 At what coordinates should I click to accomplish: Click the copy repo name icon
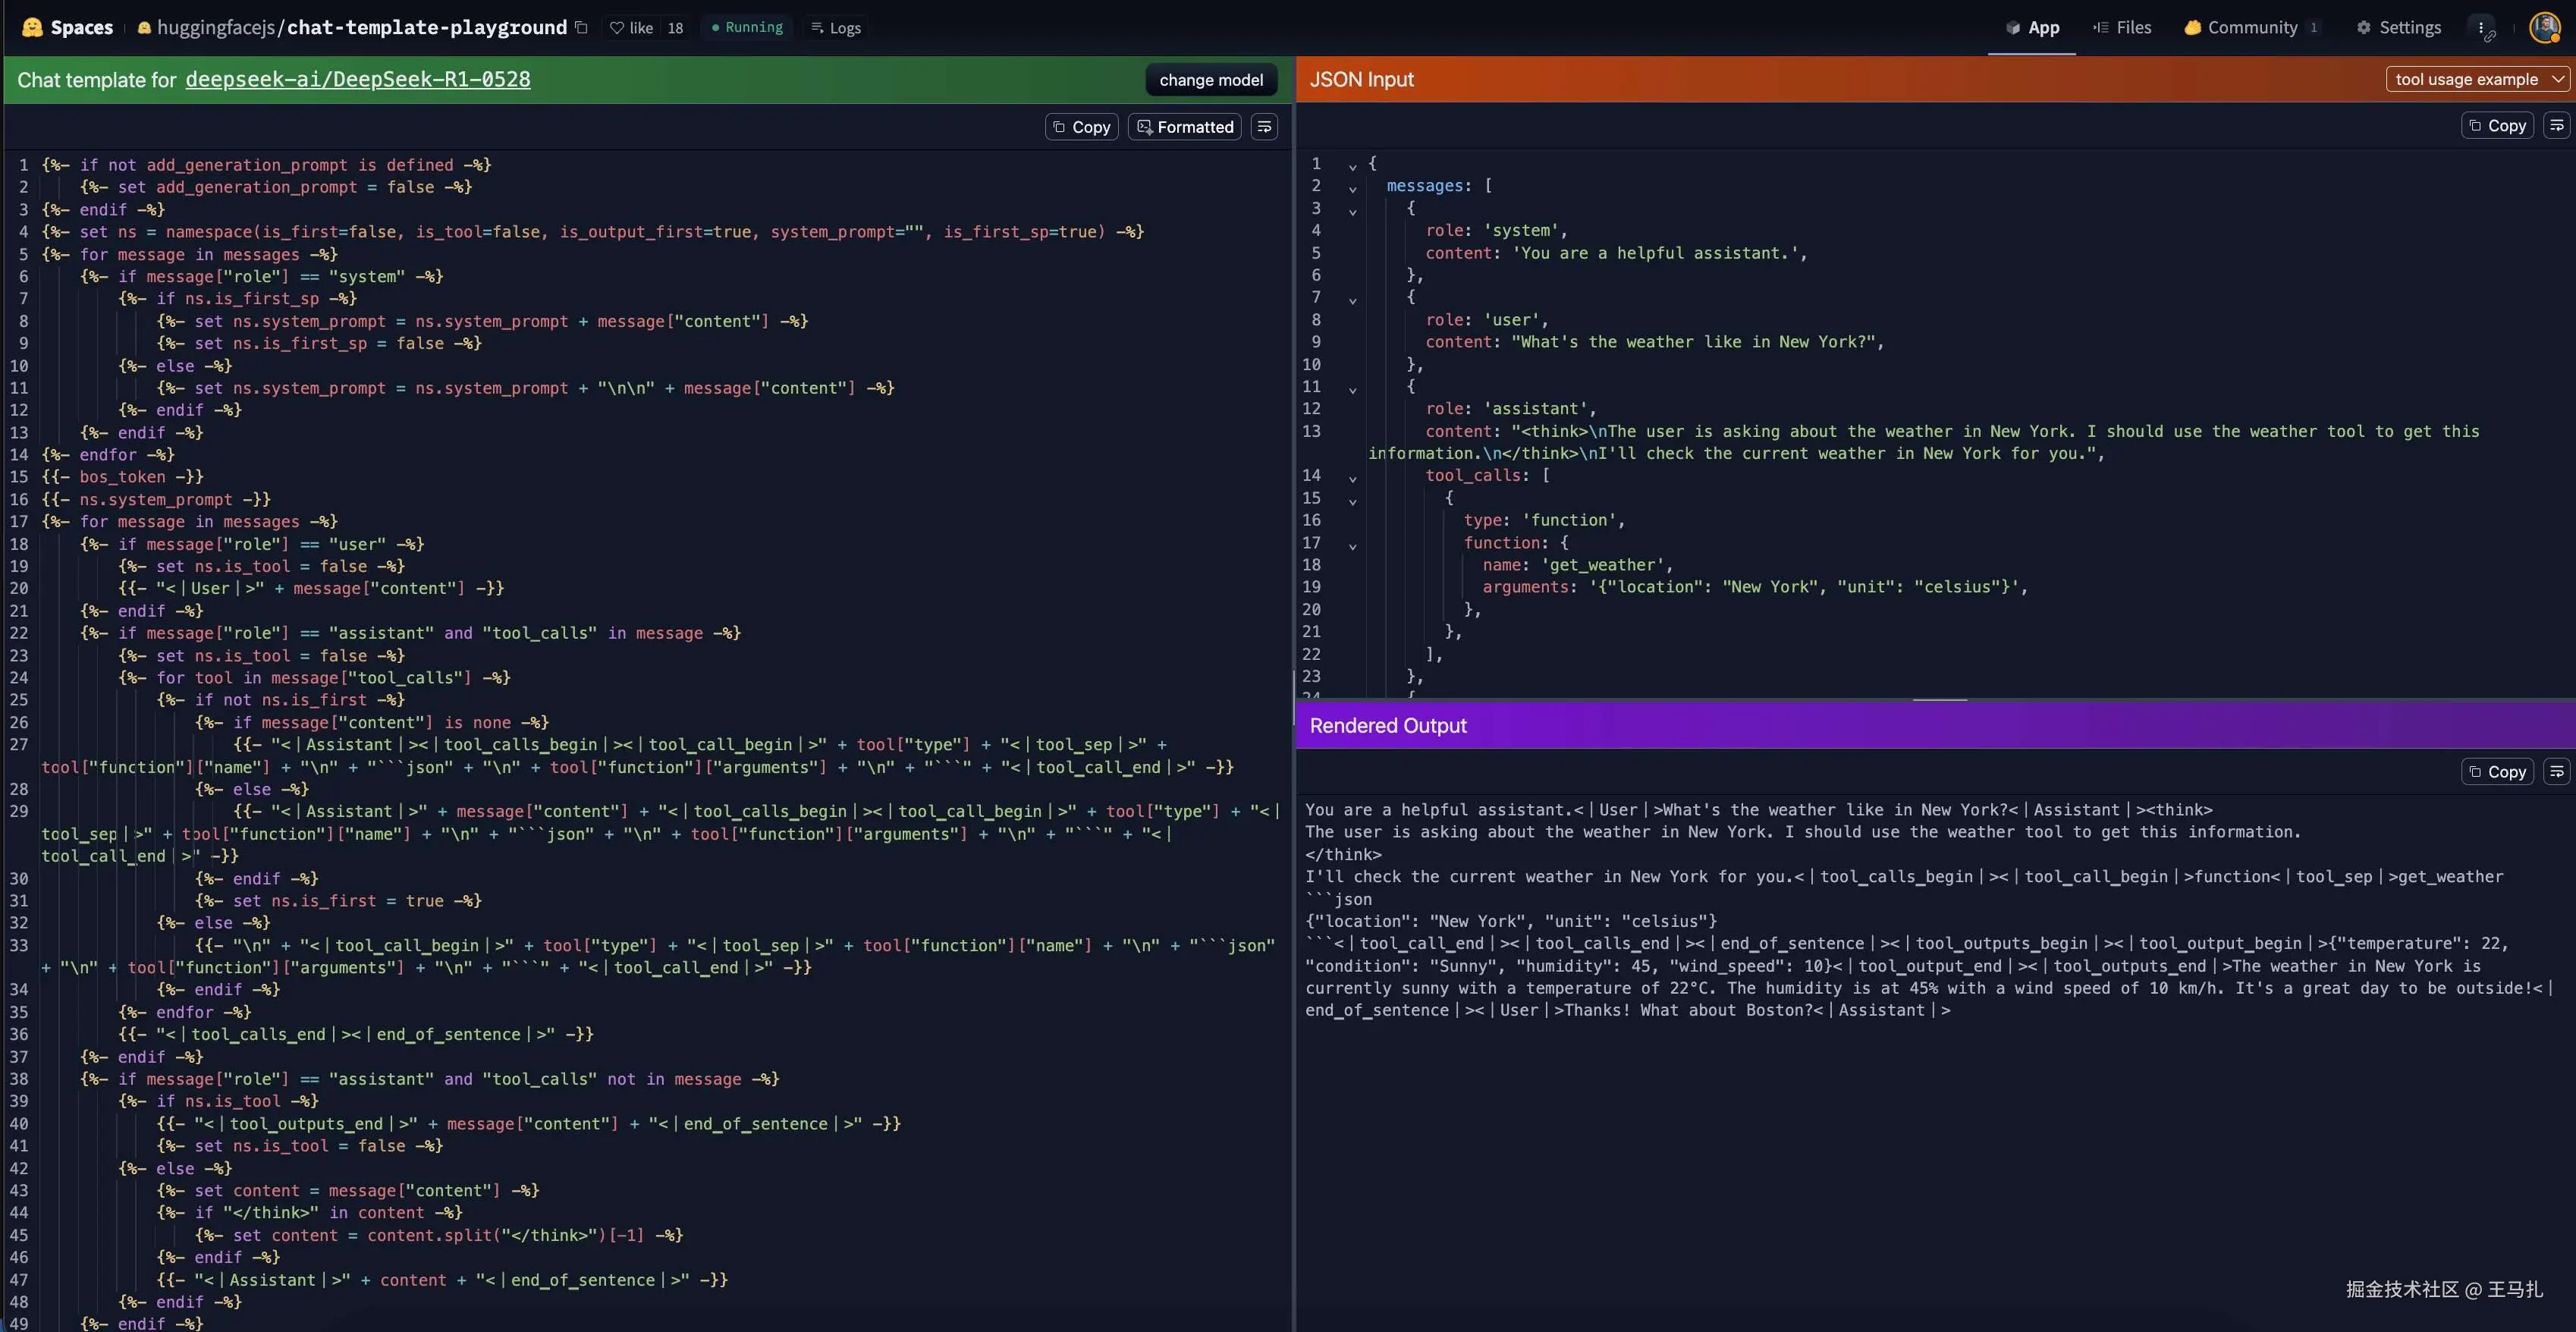[x=581, y=27]
